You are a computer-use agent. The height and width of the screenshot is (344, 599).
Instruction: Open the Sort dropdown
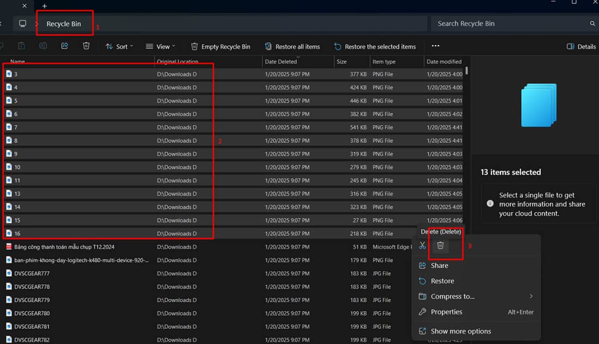[119, 47]
